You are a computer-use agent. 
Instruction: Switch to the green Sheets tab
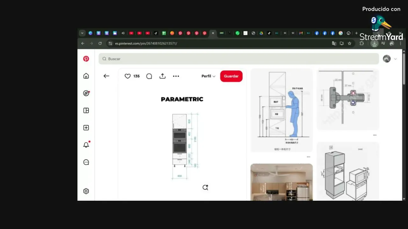164,33
